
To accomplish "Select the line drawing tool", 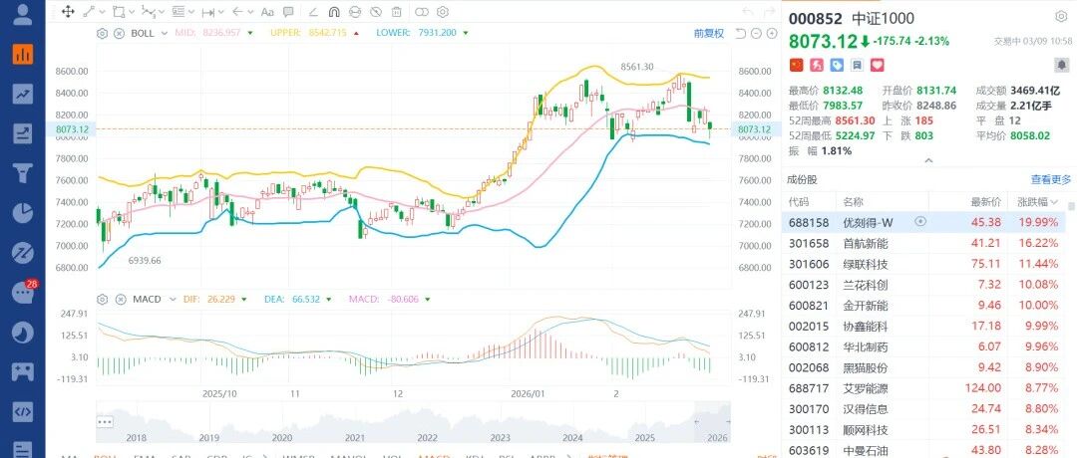I will point(89,12).
